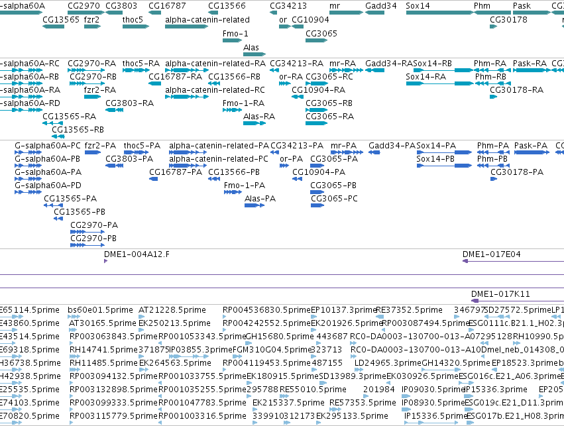Open the CG16787-PA protein label
This screenshot has height=426, width=564.
[176, 172]
